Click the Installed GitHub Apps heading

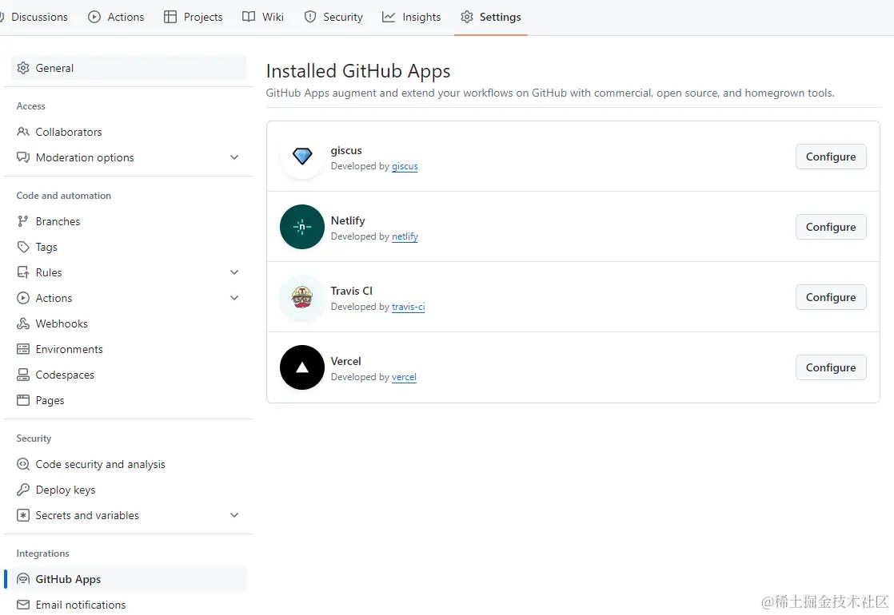tap(358, 71)
